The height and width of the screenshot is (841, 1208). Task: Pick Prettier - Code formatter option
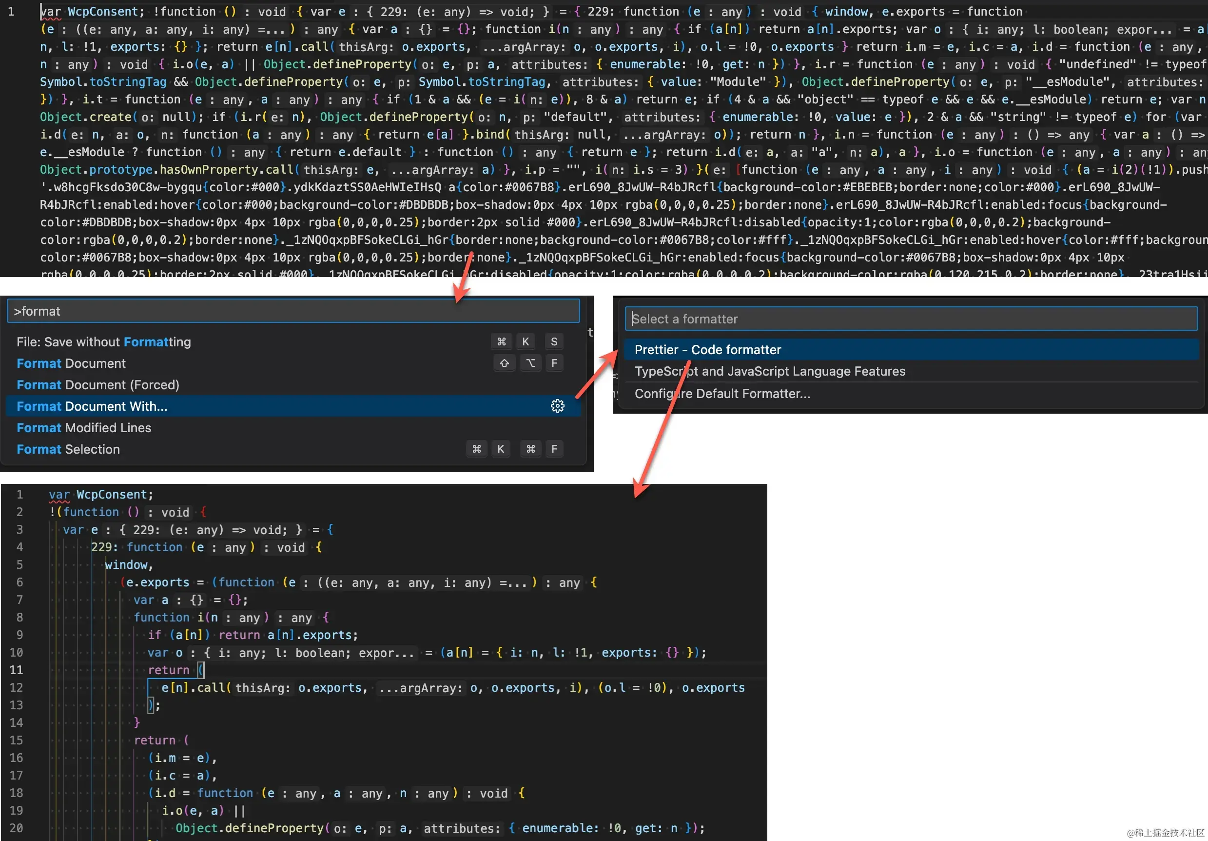[x=707, y=350]
